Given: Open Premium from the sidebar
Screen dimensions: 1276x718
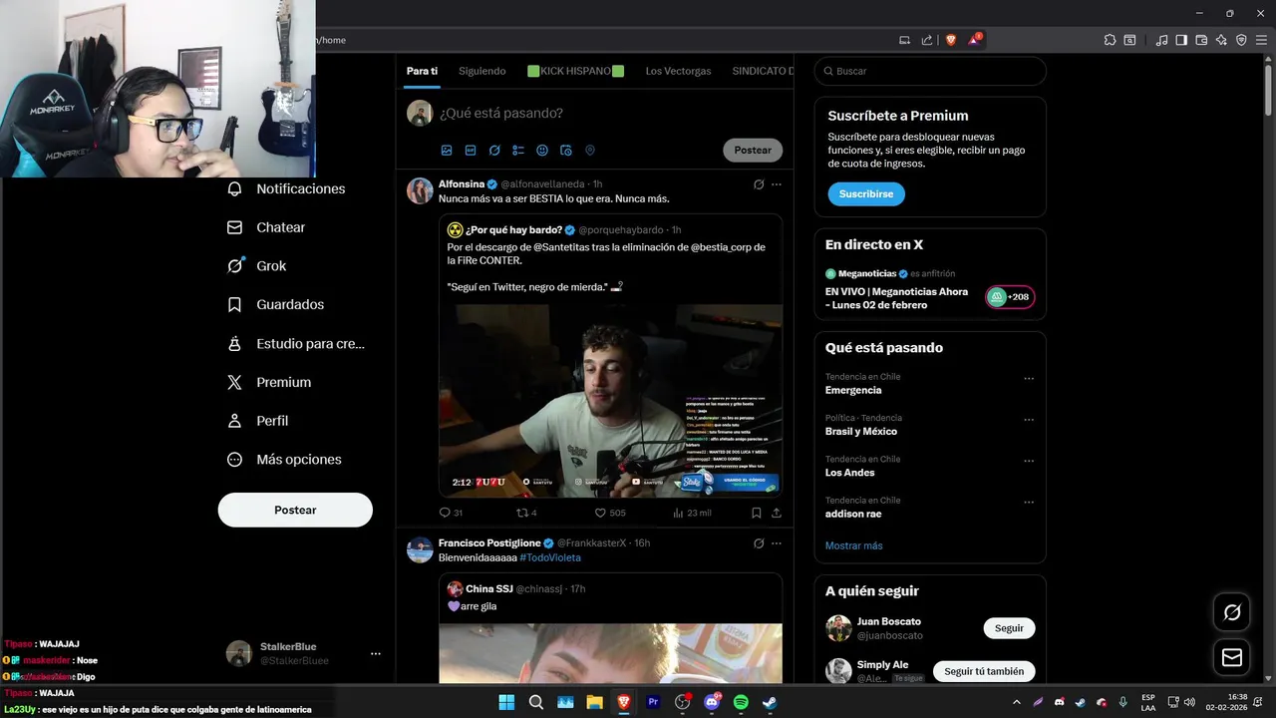Looking at the screenshot, I should coord(269,382).
